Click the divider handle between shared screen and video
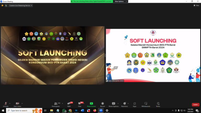 click(x=105, y=55)
